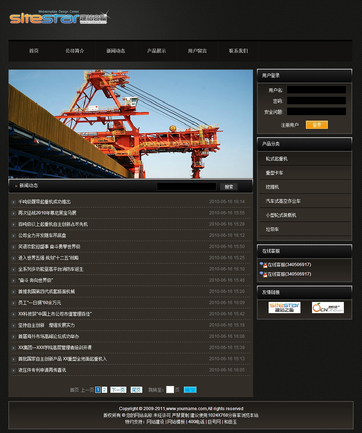Open the 公司简介 navigation item
362x433 pixels.
coord(75,51)
